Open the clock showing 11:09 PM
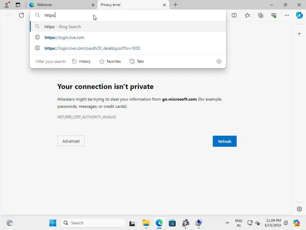This screenshot has width=306, height=230. pyautogui.click(x=273, y=223)
